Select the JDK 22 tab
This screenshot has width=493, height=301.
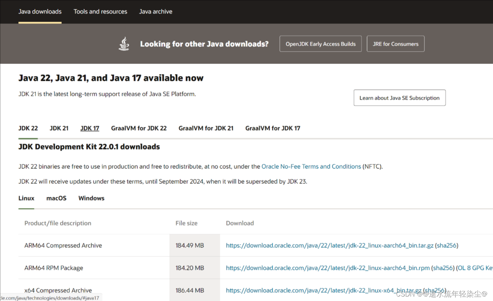pyautogui.click(x=28, y=128)
